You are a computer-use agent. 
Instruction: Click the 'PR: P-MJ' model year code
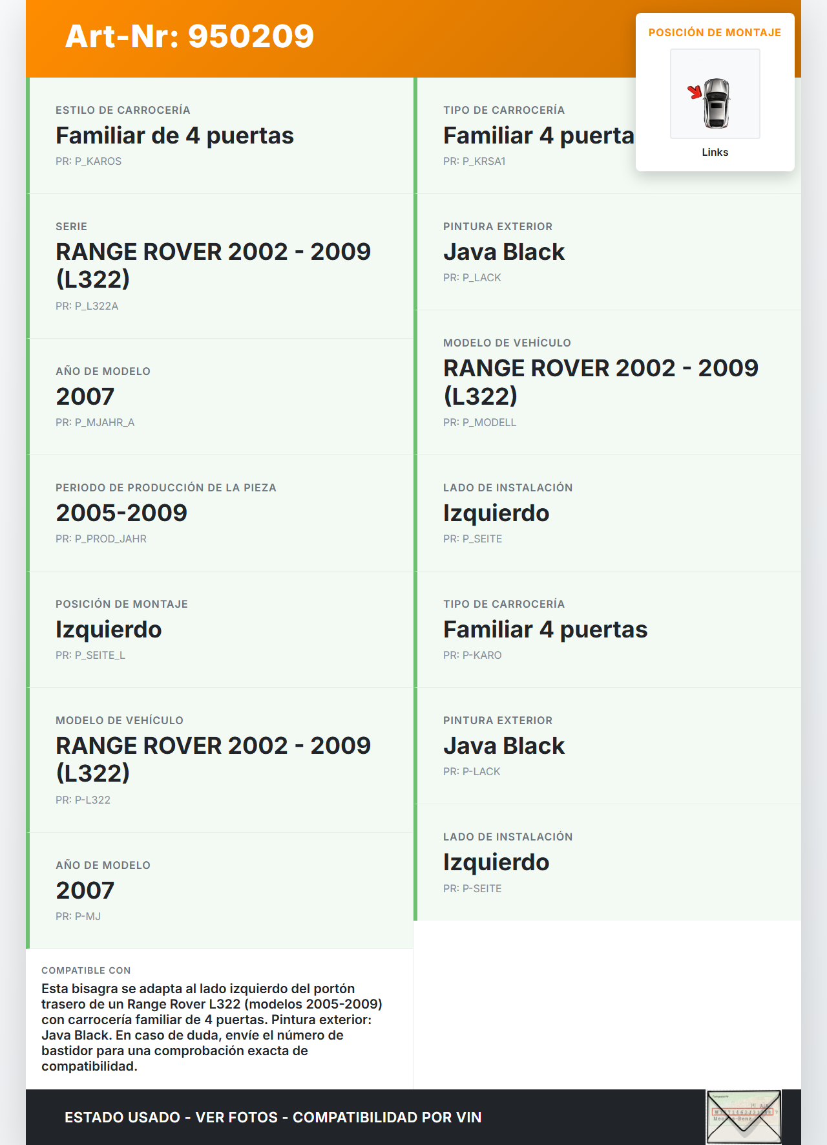click(78, 917)
